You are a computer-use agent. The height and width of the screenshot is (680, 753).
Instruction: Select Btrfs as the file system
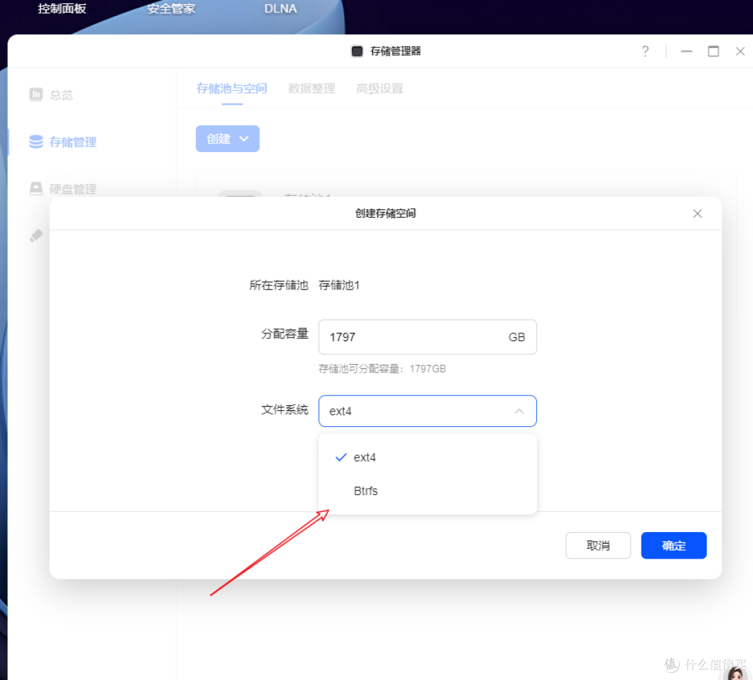(x=365, y=490)
